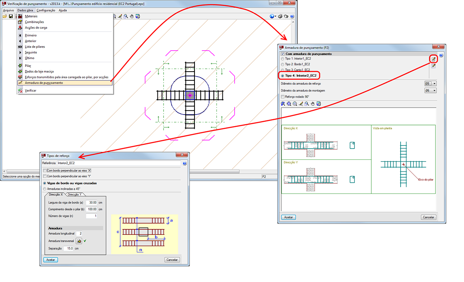Click Largura da viga de bordo field

[91, 202]
